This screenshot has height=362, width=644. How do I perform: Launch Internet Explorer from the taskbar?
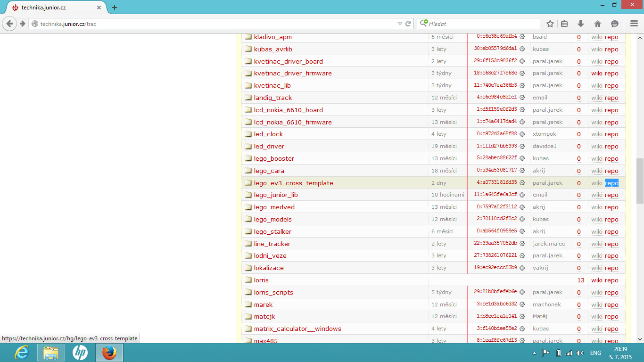click(22, 353)
